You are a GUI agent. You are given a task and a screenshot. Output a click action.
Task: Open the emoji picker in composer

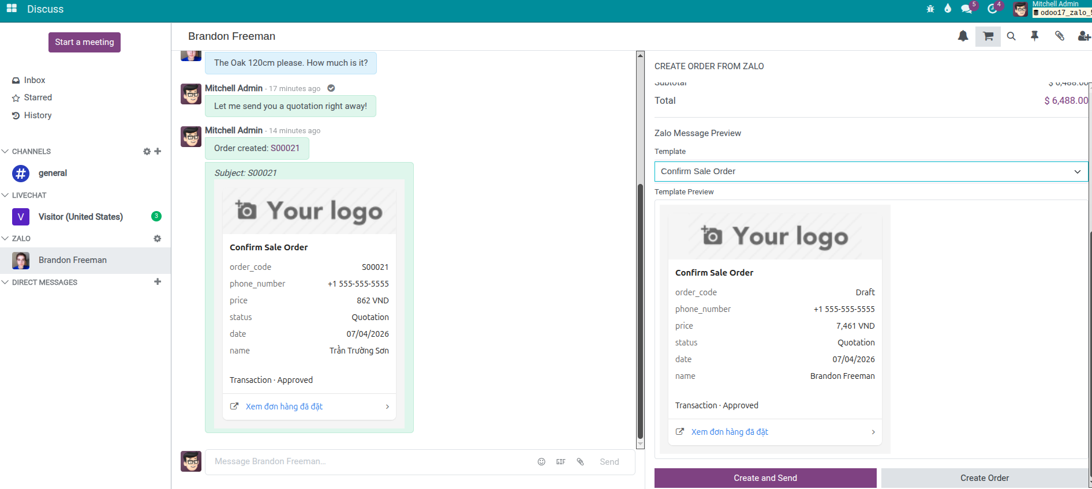point(541,462)
